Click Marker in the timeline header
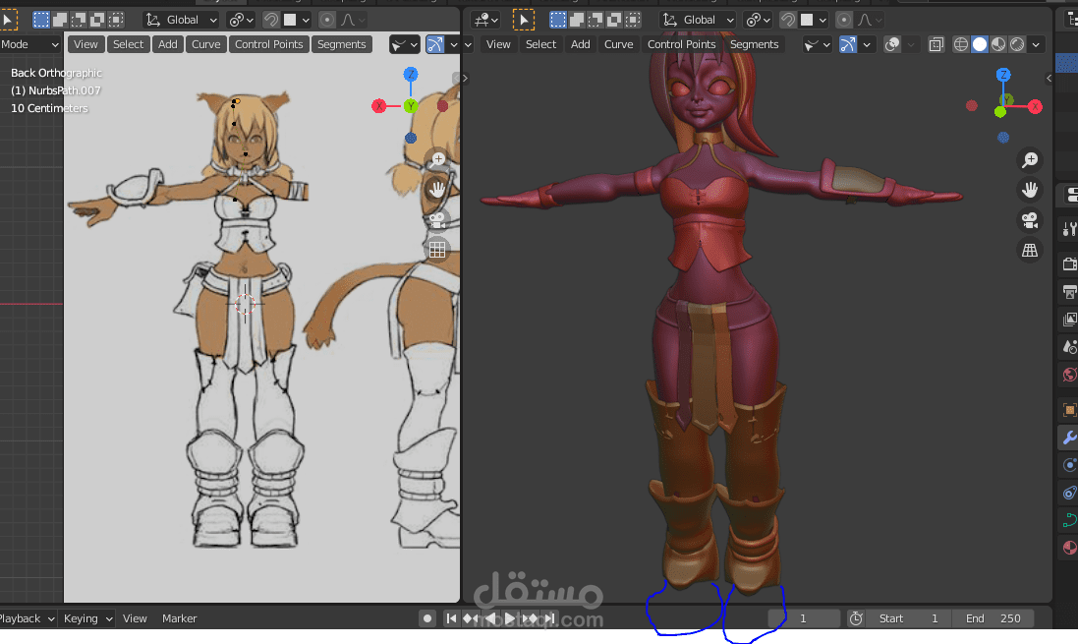 [x=179, y=618]
